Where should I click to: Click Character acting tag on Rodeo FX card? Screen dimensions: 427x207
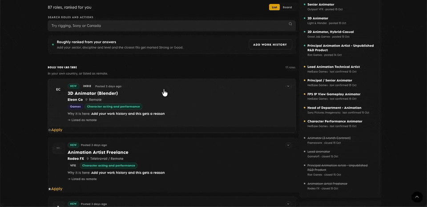tap(109, 165)
